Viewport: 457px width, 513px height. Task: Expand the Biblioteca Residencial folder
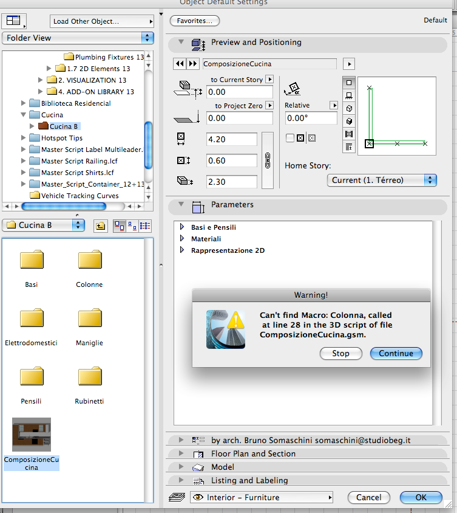[23, 103]
